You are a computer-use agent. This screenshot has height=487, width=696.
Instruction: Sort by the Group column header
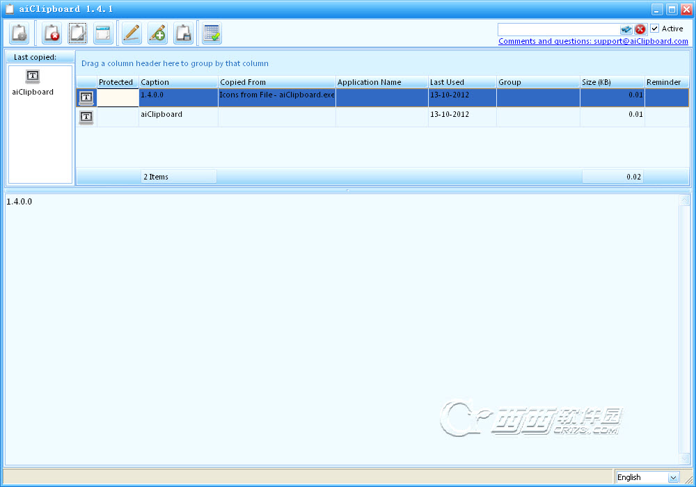click(x=538, y=82)
